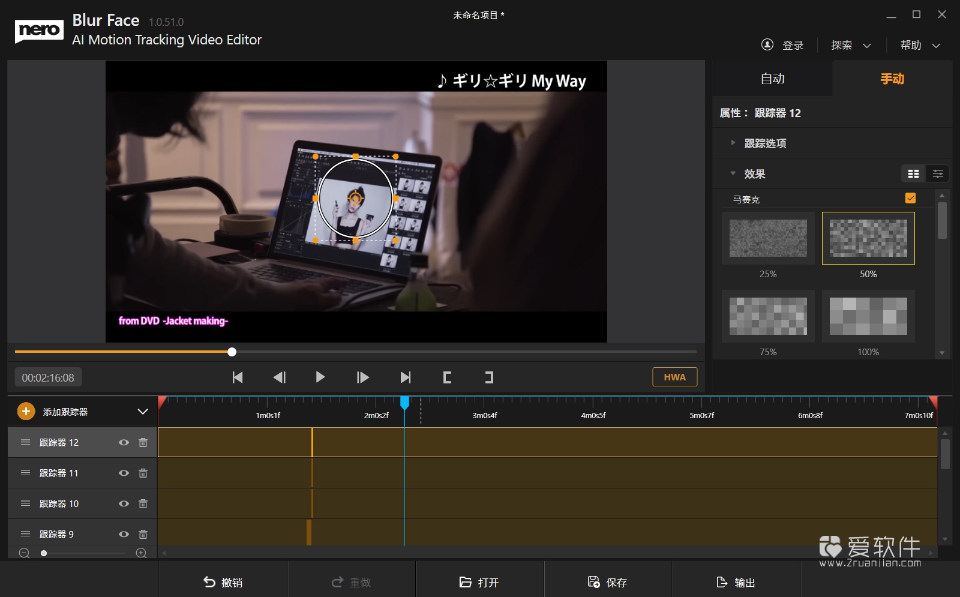Toggle visibility of 跟踪器 10
Viewport: 960px width, 597px height.
(x=124, y=504)
